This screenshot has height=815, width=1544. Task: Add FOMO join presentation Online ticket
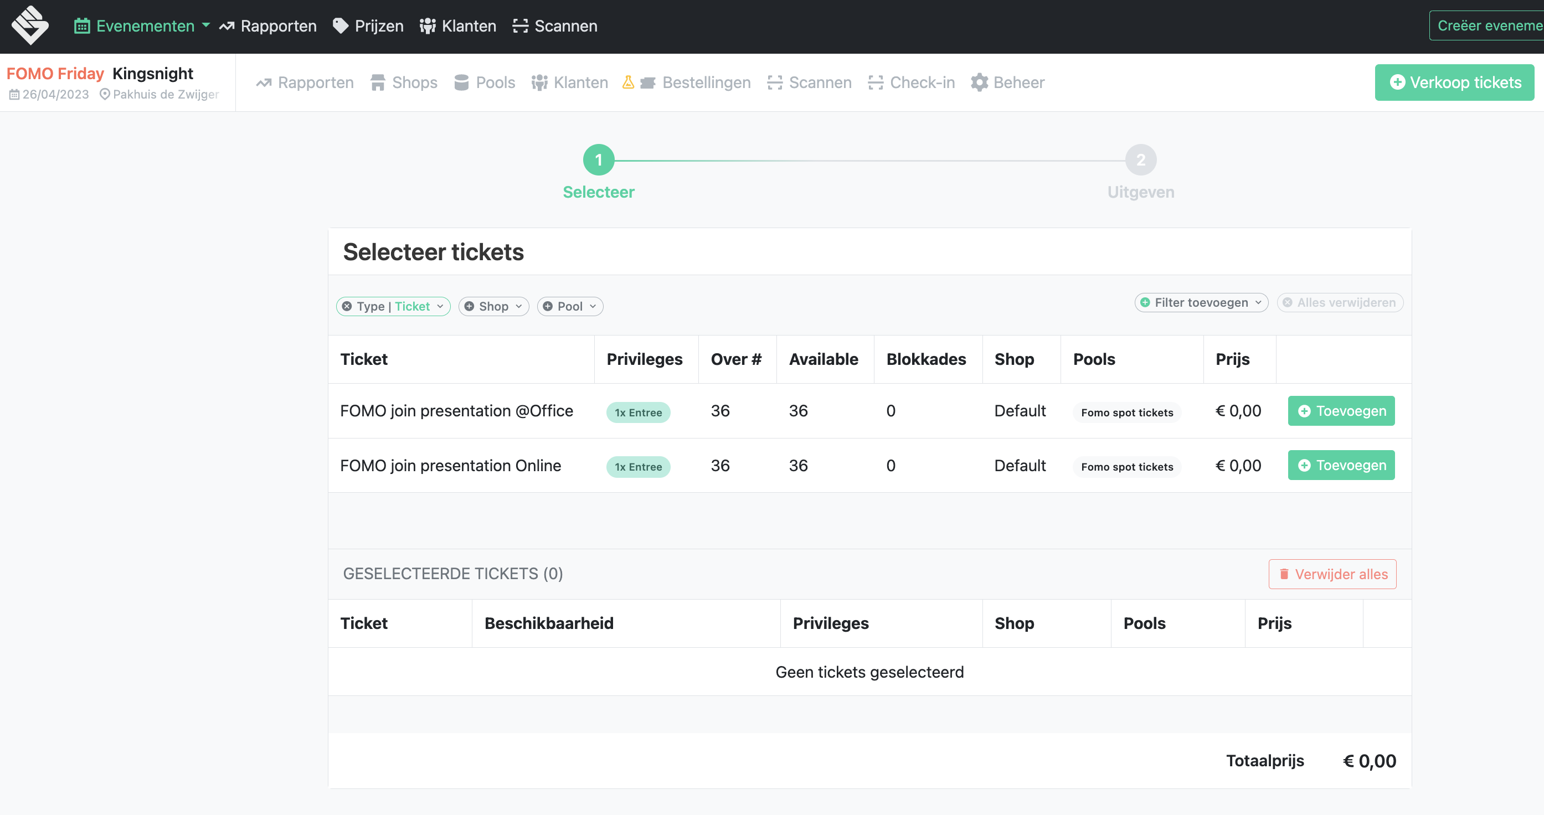pos(1341,465)
